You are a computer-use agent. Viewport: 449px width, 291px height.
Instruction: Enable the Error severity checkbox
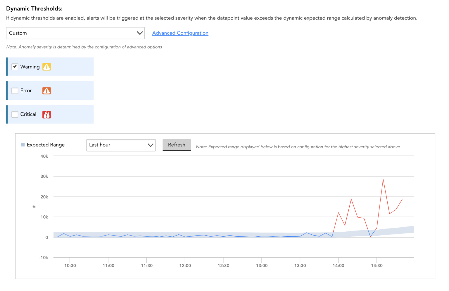[15, 90]
